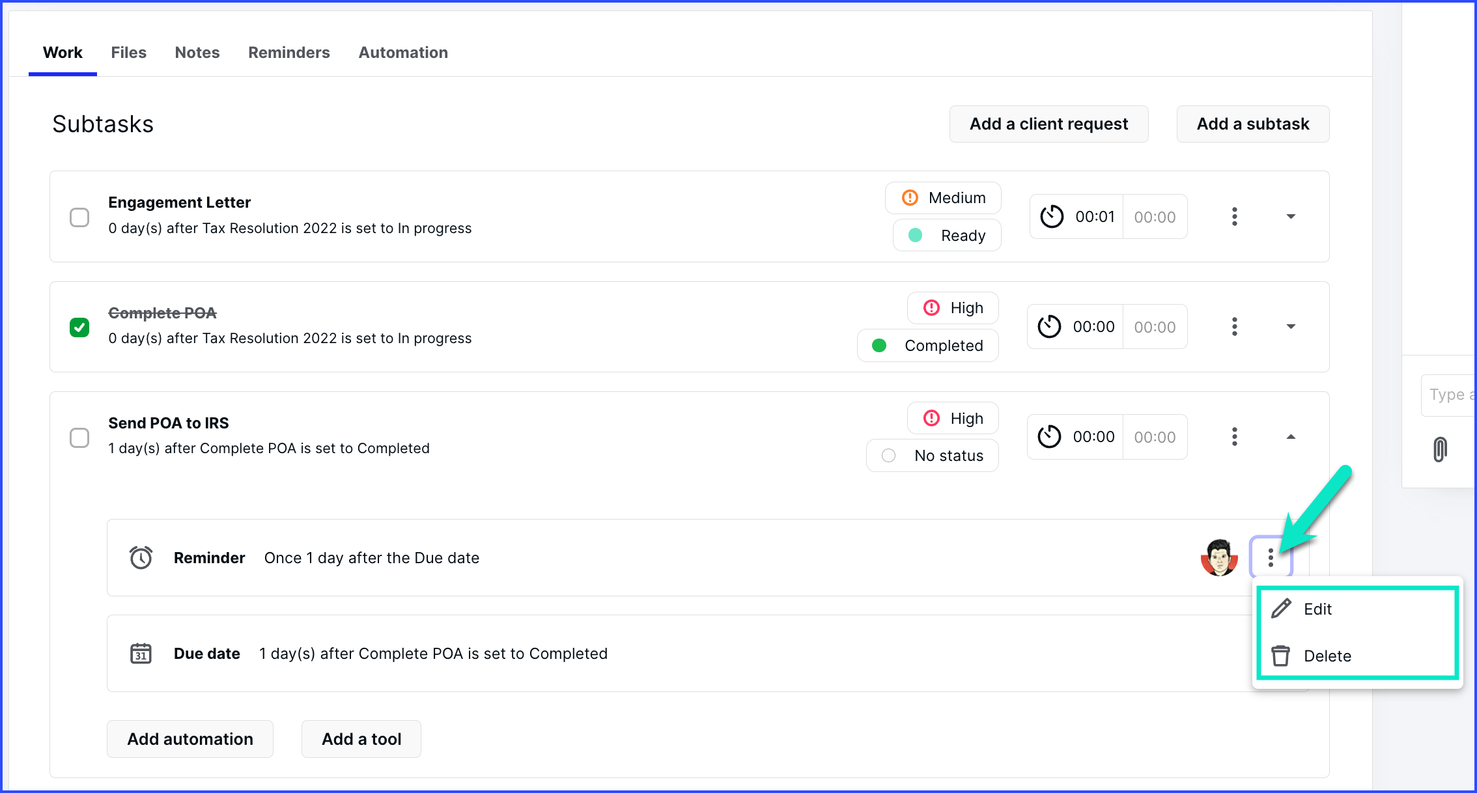Click the Subtasks heading
1477x793 pixels.
(x=103, y=124)
